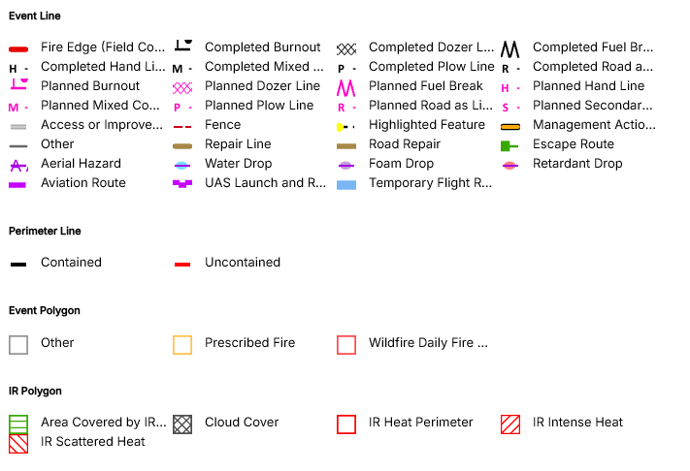Click the Completed Burnout symbol
Screen dimensions: 690x471
pyautogui.click(x=182, y=47)
